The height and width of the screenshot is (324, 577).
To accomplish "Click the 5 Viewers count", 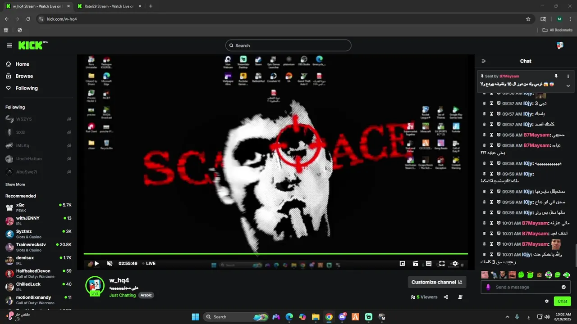I will [424, 297].
